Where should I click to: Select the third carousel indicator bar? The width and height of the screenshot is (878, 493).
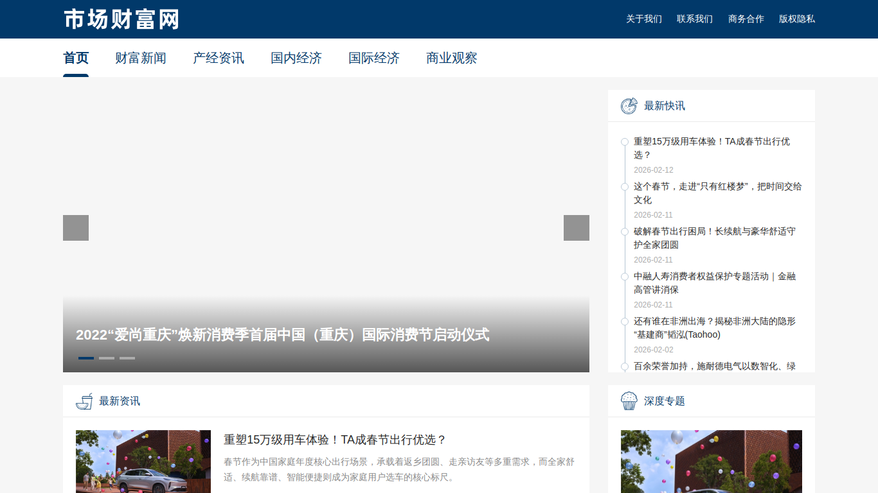(x=127, y=358)
